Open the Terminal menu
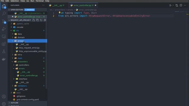This screenshot has width=189, height=106. click(x=40, y=1)
